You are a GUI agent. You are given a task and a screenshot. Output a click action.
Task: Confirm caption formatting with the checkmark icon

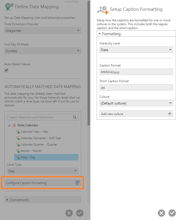coord(172,213)
